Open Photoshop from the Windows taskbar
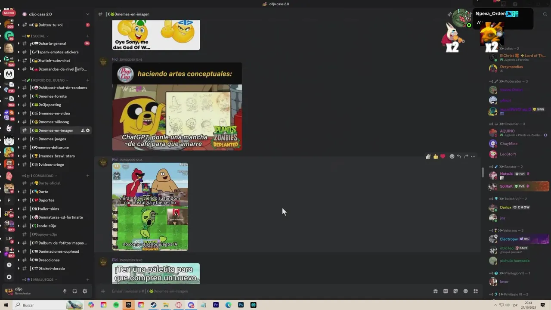This screenshot has width=551, height=310. click(x=241, y=305)
